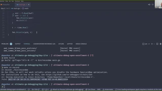Image resolution: width=162 pixels, height=91 pixels.
Task: Click the Makefile 'M' file icon in tab
Action: [x=1, y=5]
